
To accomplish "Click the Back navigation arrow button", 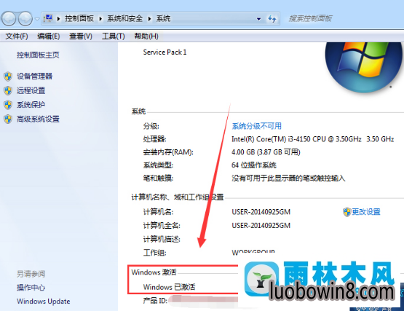I will [x=9, y=19].
